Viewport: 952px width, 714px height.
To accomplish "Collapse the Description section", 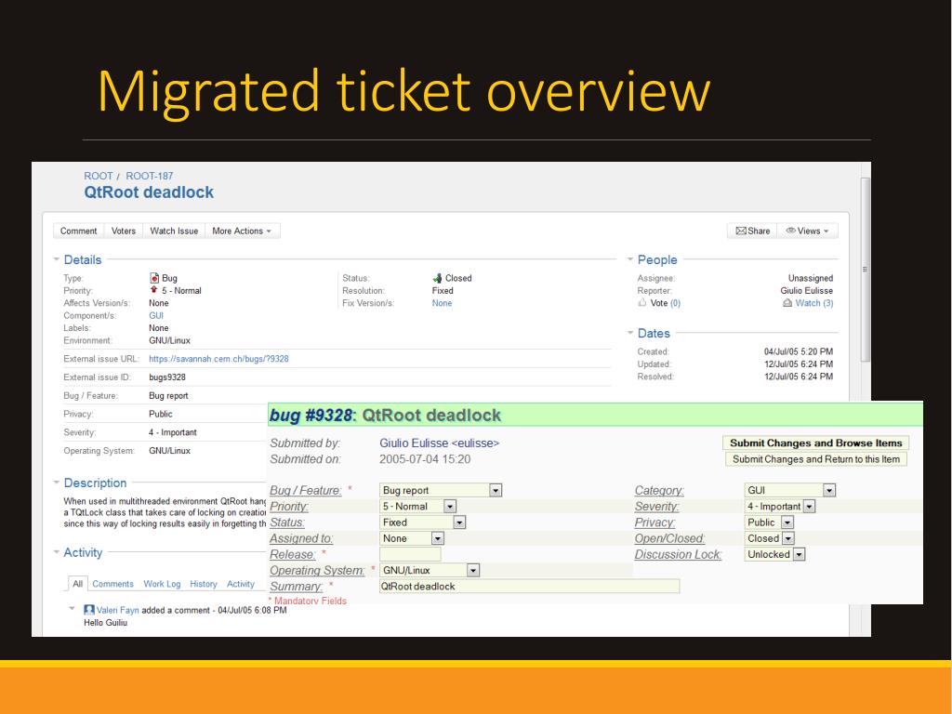I will pyautogui.click(x=57, y=483).
